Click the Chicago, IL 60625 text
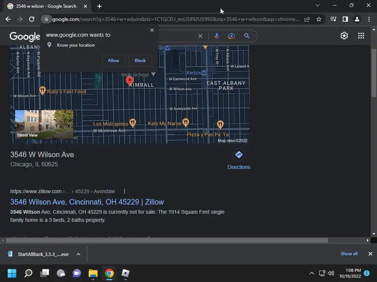 tap(34, 164)
